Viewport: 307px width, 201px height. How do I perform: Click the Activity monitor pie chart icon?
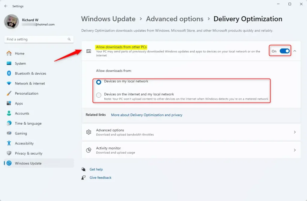(x=89, y=150)
